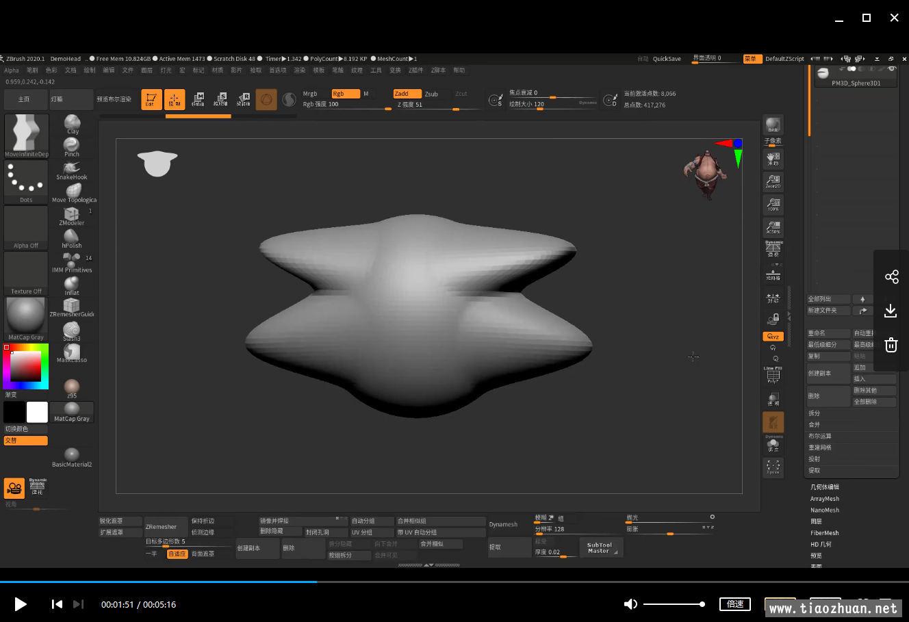Toggle the Dynamic perspective button

(773, 249)
